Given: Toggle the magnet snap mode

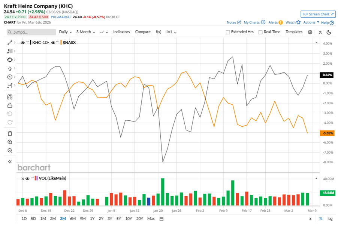Looking at the screenshot, I should [x=10, y=97].
